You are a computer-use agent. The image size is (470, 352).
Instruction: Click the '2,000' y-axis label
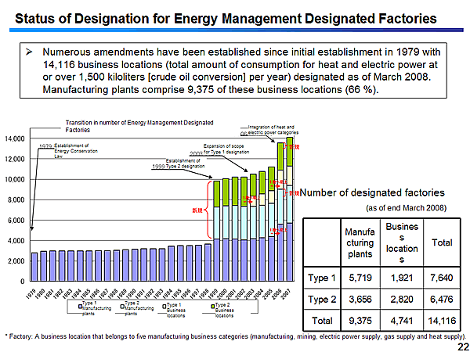pos(16,261)
